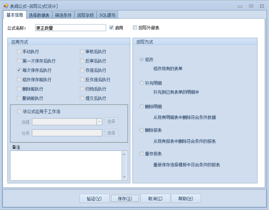Switch to the 选择数据表 tab

[39, 15]
